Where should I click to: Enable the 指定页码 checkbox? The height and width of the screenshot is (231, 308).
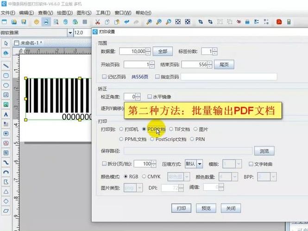[x=157, y=77]
